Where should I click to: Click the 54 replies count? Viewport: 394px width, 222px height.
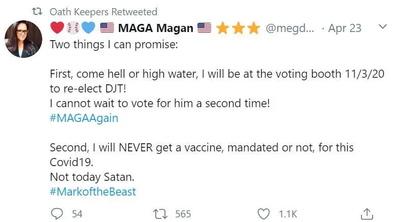tap(77, 214)
